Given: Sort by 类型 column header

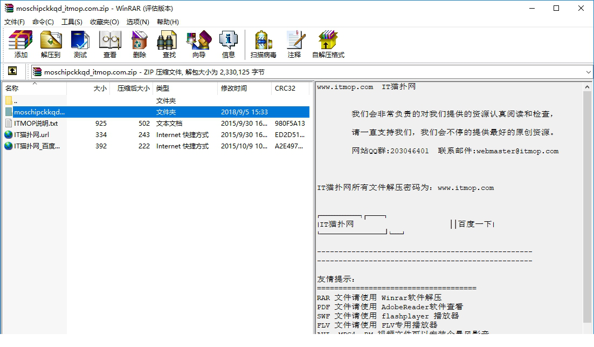Looking at the screenshot, I should tap(185, 89).
